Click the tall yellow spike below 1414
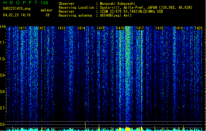 point(85,126)
